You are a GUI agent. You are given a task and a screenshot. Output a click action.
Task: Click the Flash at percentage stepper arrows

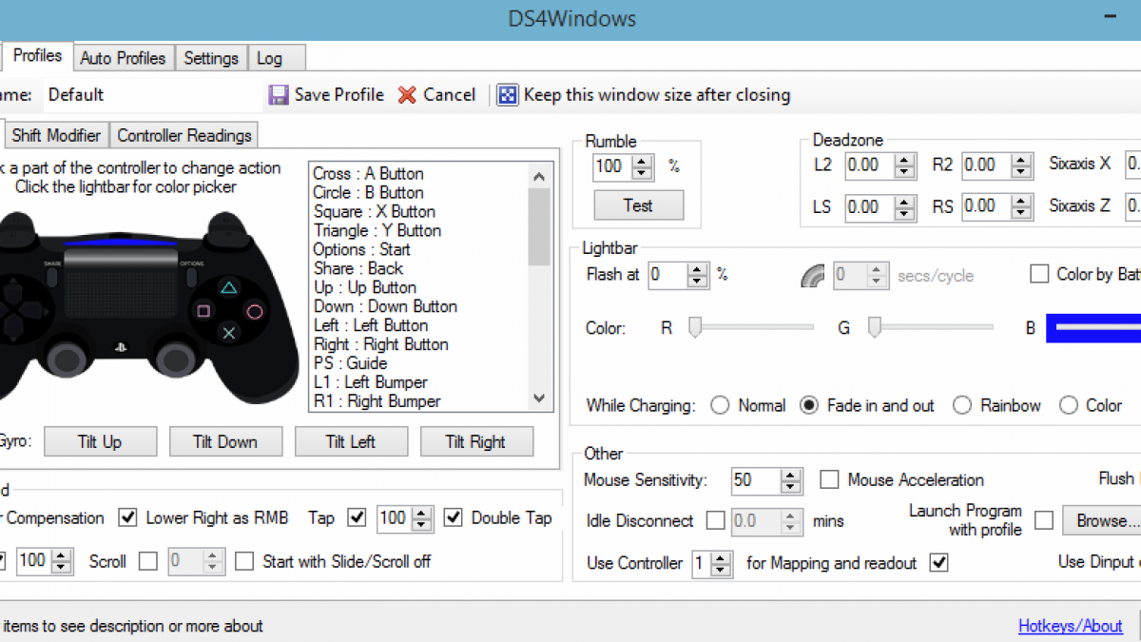click(698, 276)
